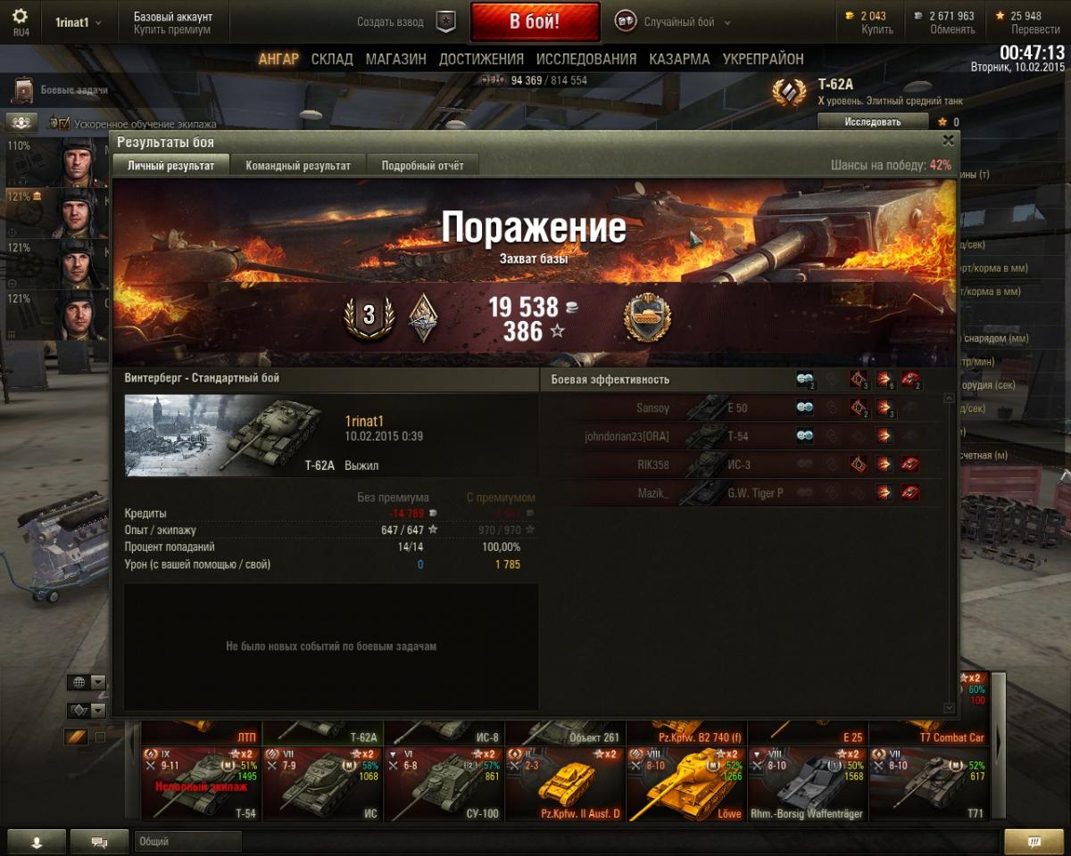Screen dimensions: 1071x856
Task: Click the Исследовать research button
Action: [x=873, y=122]
